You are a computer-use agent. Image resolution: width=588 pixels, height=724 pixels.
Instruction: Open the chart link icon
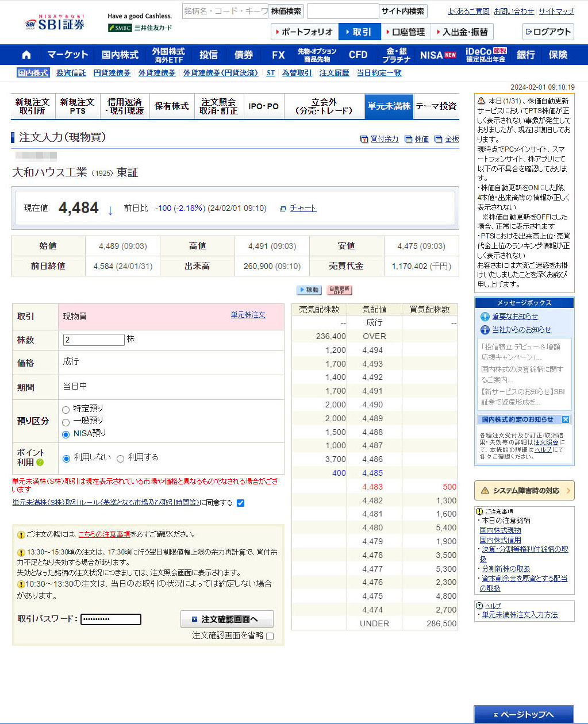[x=283, y=209]
